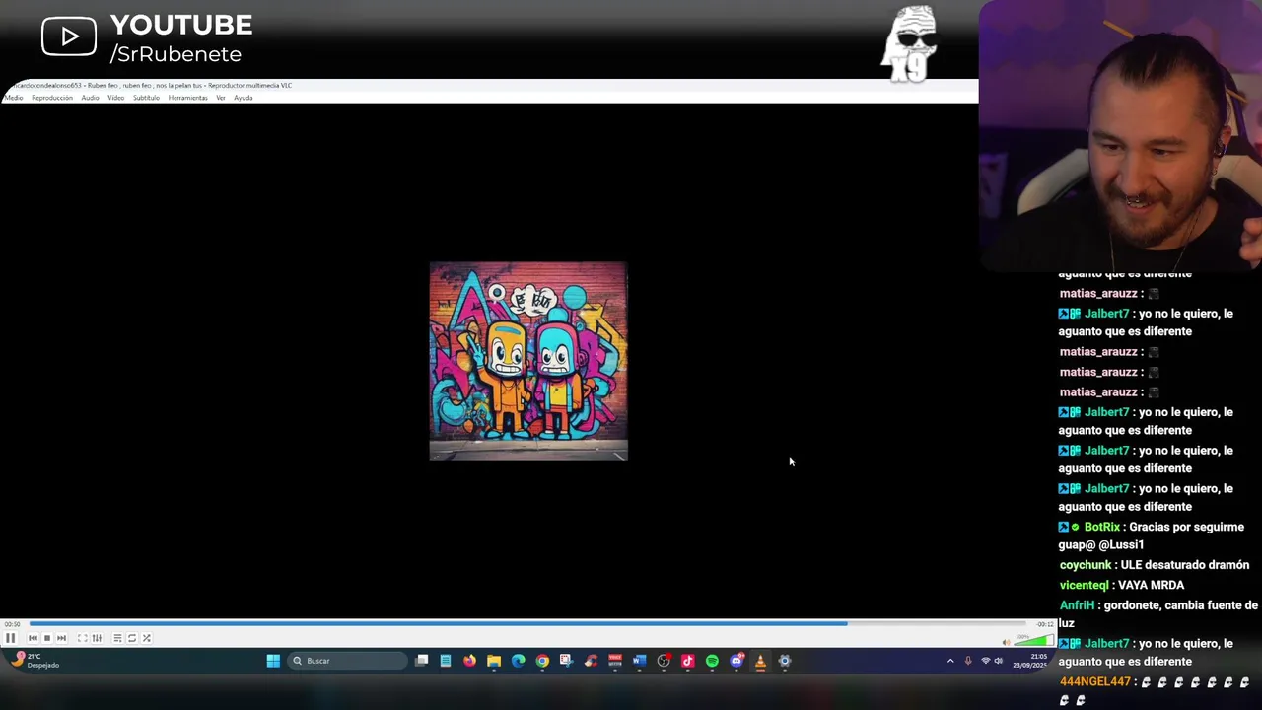Click the remaining time label in VLC

(x=1045, y=624)
